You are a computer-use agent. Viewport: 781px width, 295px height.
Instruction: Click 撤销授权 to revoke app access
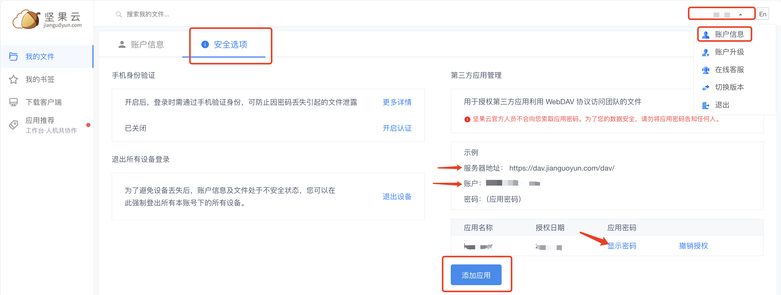click(x=693, y=246)
